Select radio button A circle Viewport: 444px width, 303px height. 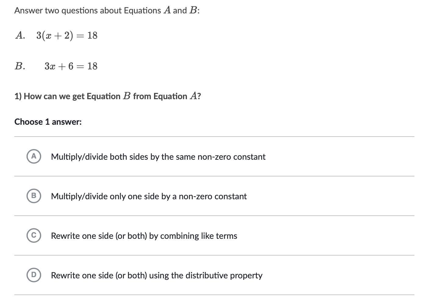pos(34,156)
